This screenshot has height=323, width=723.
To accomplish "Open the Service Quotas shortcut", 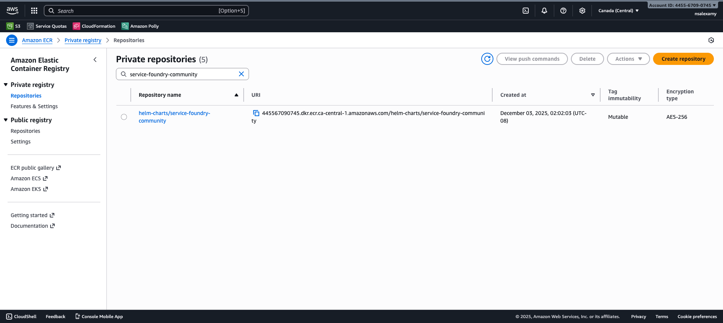I will click(x=47, y=26).
